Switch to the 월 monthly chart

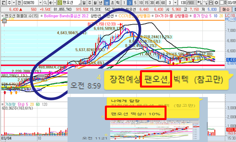pos(95,3)
